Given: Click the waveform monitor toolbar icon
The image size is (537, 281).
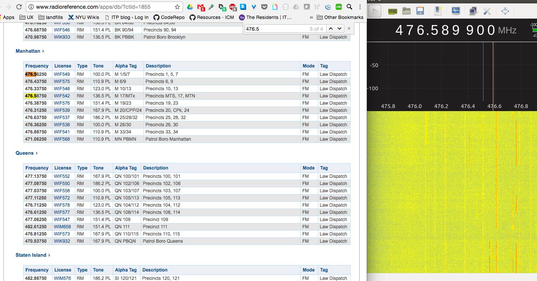Looking at the screenshot, I should pos(456,11).
